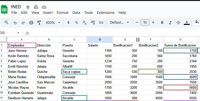Open the Google Sheets home icon
The height and width of the screenshot is (101, 200).
4,9
